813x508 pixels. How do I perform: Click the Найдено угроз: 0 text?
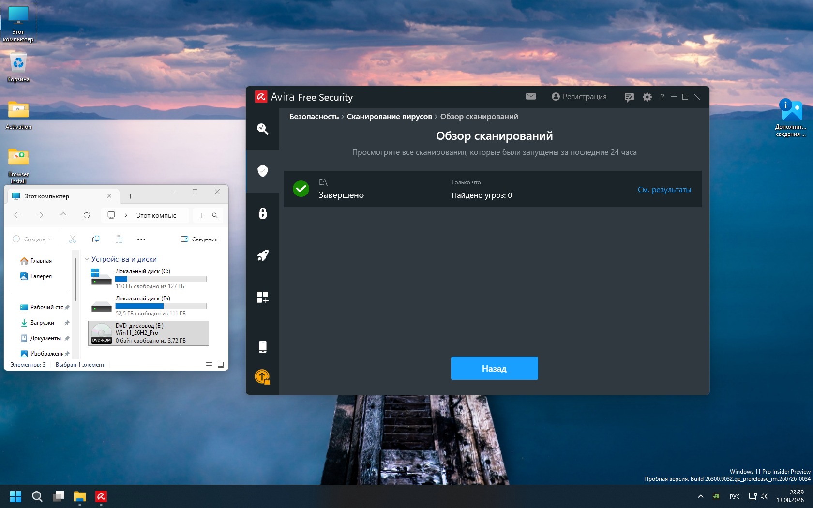pos(482,195)
